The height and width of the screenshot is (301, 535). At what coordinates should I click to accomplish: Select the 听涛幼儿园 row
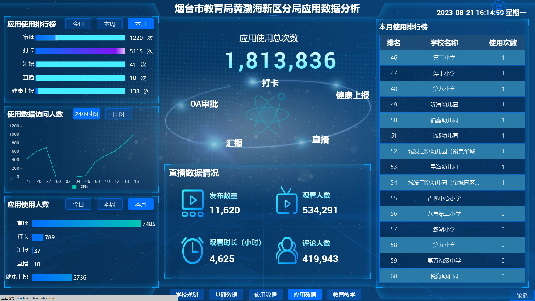coord(452,105)
